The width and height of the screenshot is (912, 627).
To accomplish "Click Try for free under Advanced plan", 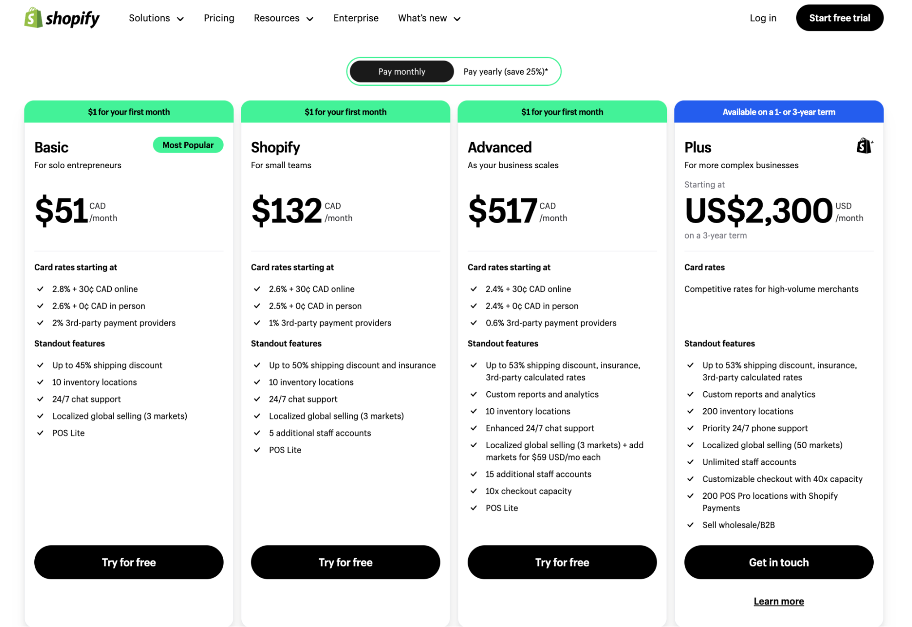I will pos(562,562).
